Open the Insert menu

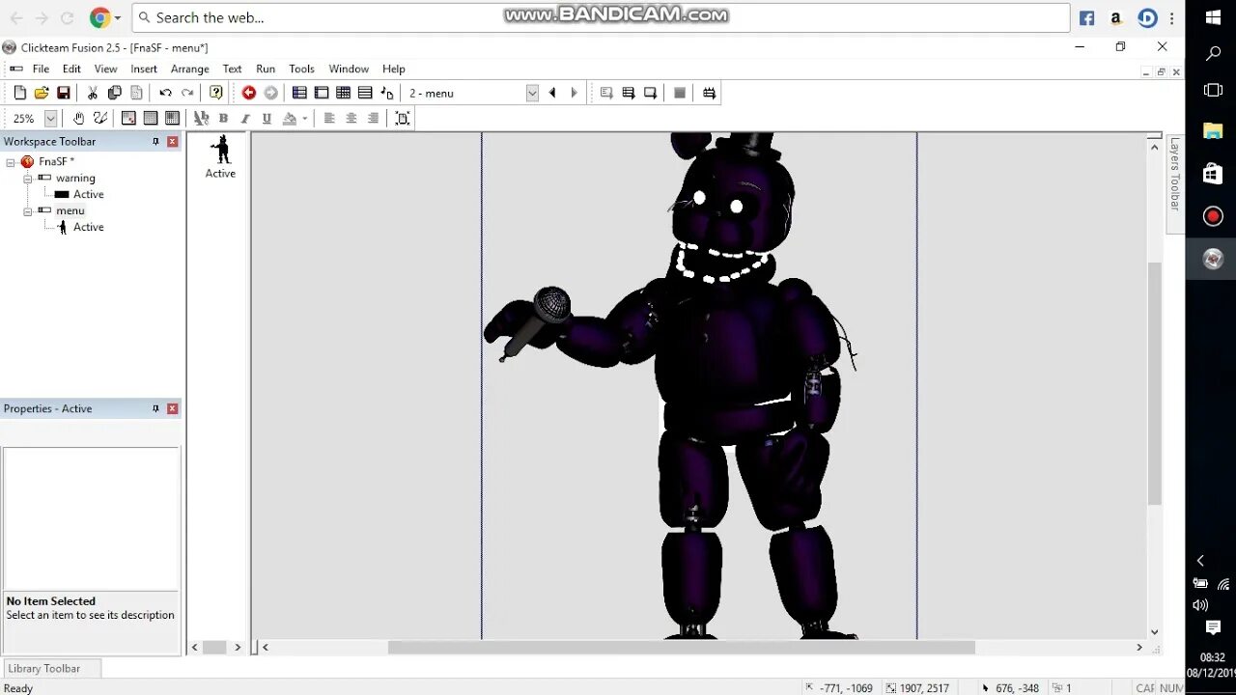pos(144,69)
